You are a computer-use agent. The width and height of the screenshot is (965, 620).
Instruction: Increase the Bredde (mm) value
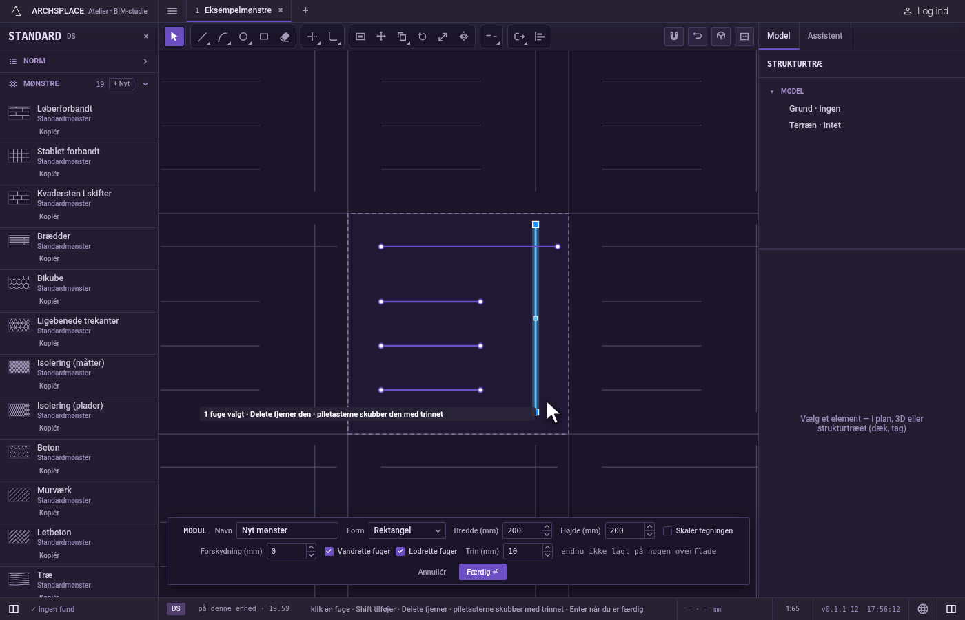coord(547,527)
